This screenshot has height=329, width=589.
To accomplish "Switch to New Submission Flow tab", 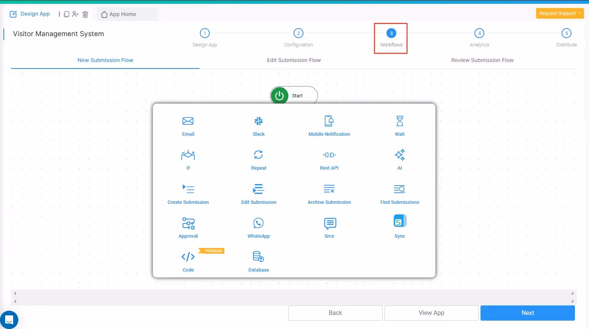I will coord(105,60).
